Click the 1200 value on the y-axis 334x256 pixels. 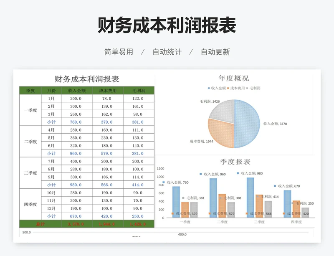pyautogui.click(x=160, y=169)
